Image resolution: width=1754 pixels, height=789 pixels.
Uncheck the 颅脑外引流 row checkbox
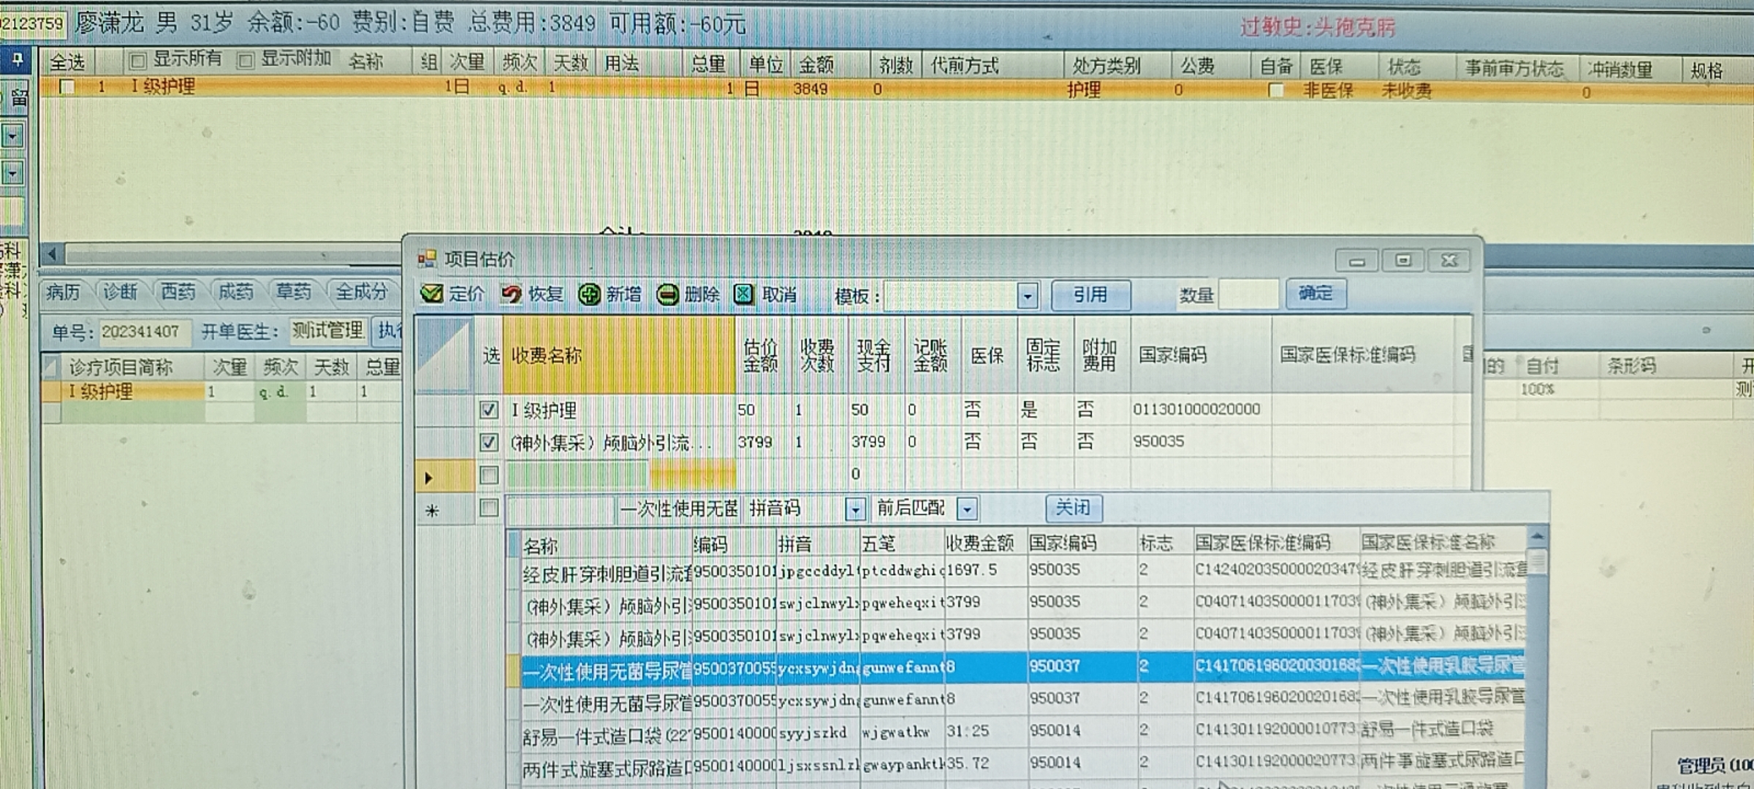[489, 442]
